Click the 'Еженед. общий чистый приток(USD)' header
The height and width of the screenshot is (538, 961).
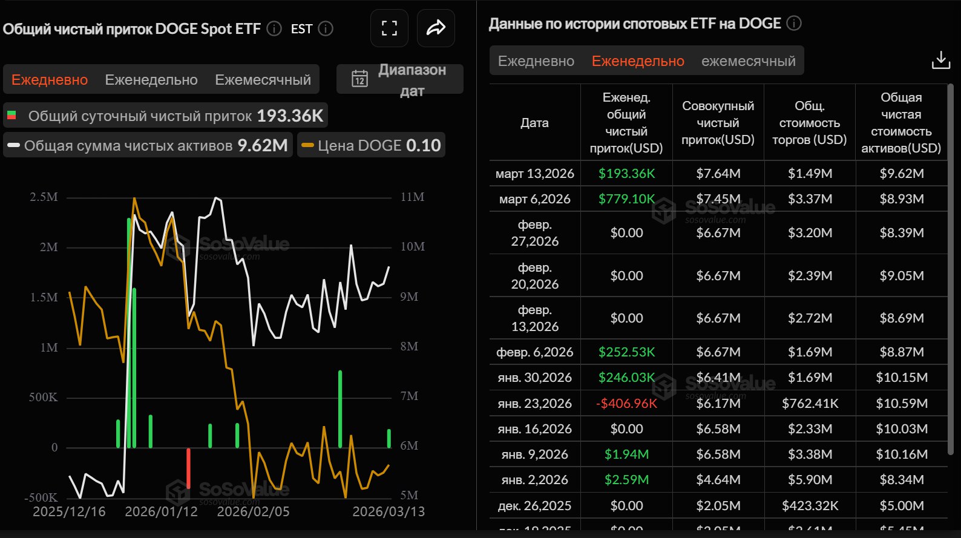(626, 123)
